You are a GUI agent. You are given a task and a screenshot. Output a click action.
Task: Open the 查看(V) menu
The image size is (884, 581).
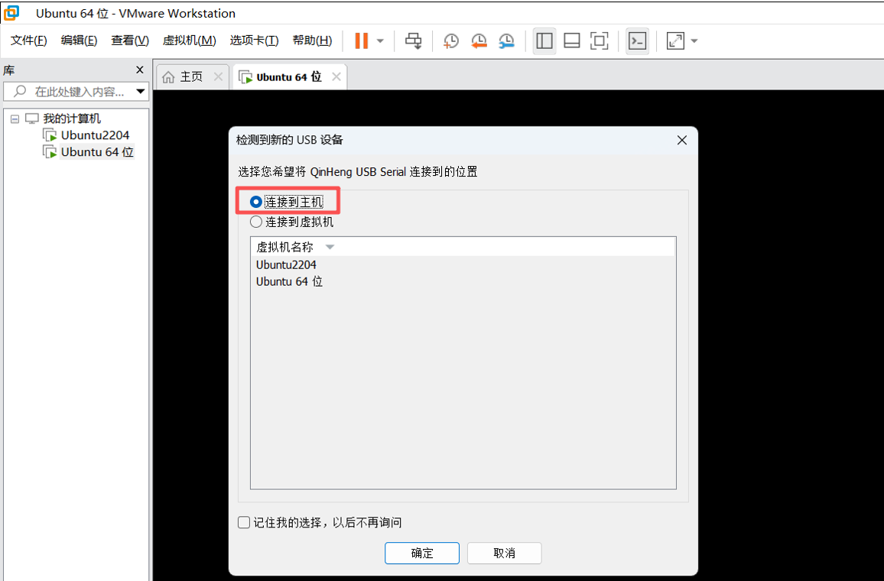tap(130, 40)
